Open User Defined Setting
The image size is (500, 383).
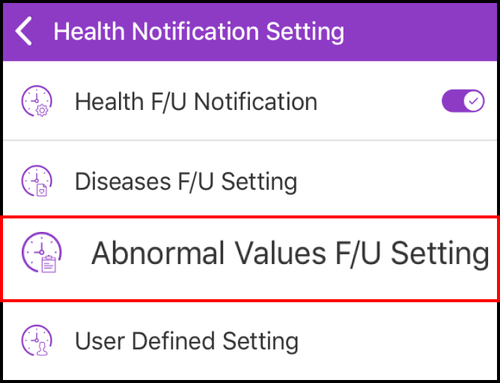coord(186,341)
